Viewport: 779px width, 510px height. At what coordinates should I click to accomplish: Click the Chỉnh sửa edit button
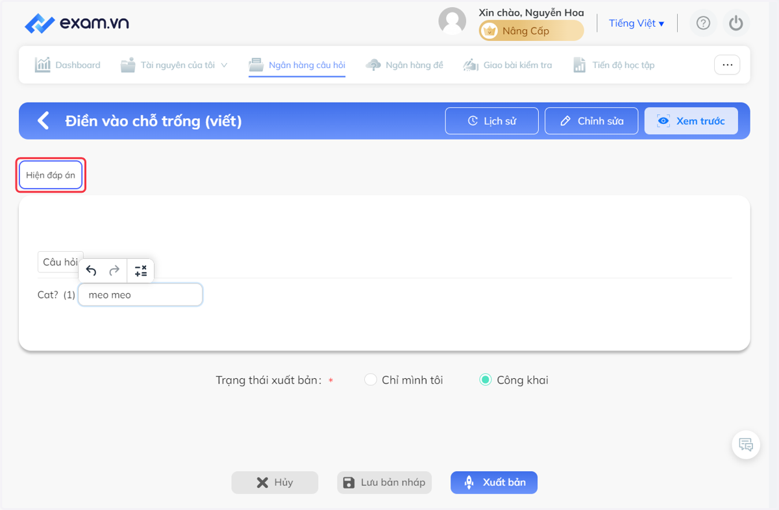[x=591, y=121]
